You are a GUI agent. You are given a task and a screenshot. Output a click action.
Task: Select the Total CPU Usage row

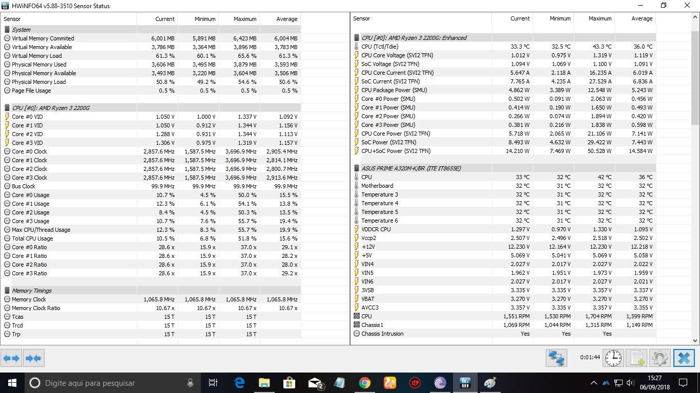point(151,238)
